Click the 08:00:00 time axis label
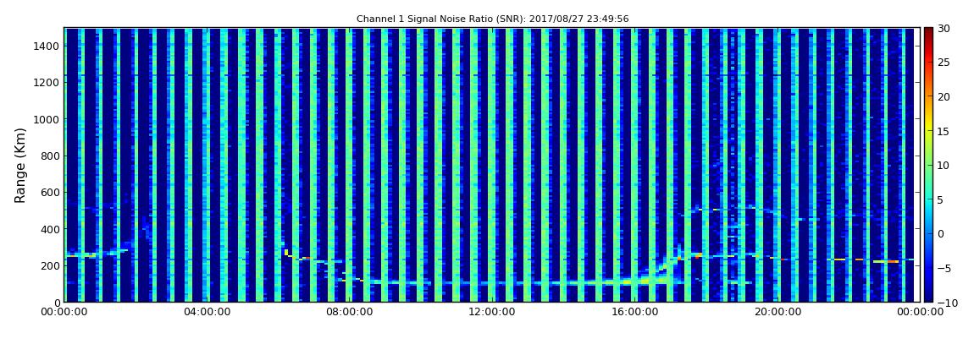Image resolution: width=974 pixels, height=344 pixels. tap(349, 312)
